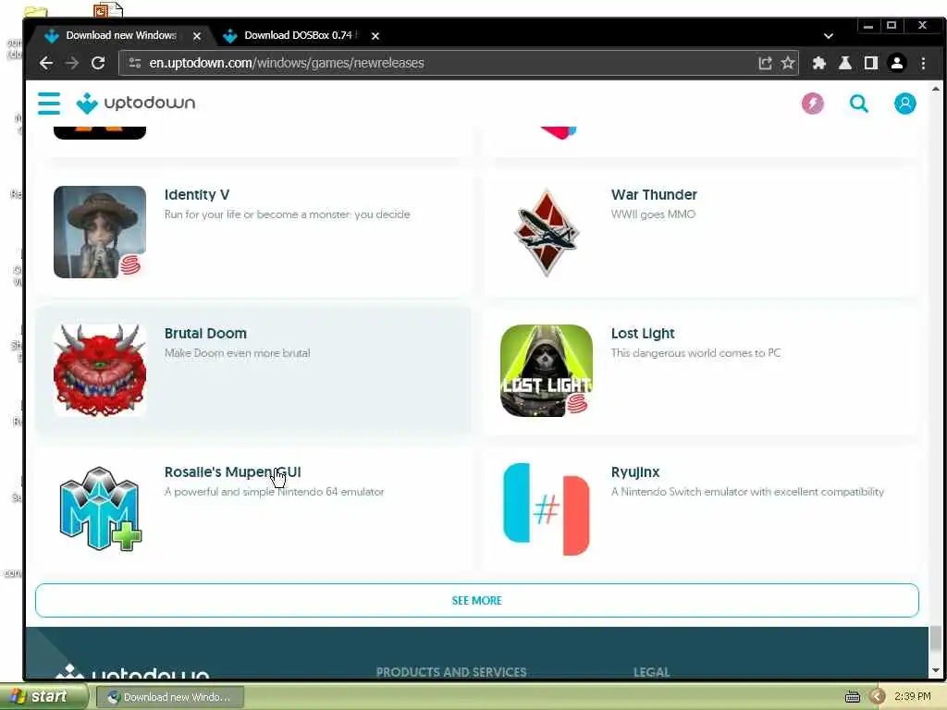Open the site search magnifier icon
This screenshot has height=710, width=947.
click(x=858, y=104)
